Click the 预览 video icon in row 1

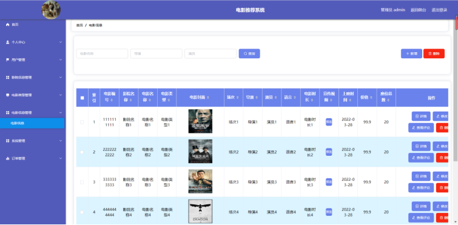tap(329, 122)
